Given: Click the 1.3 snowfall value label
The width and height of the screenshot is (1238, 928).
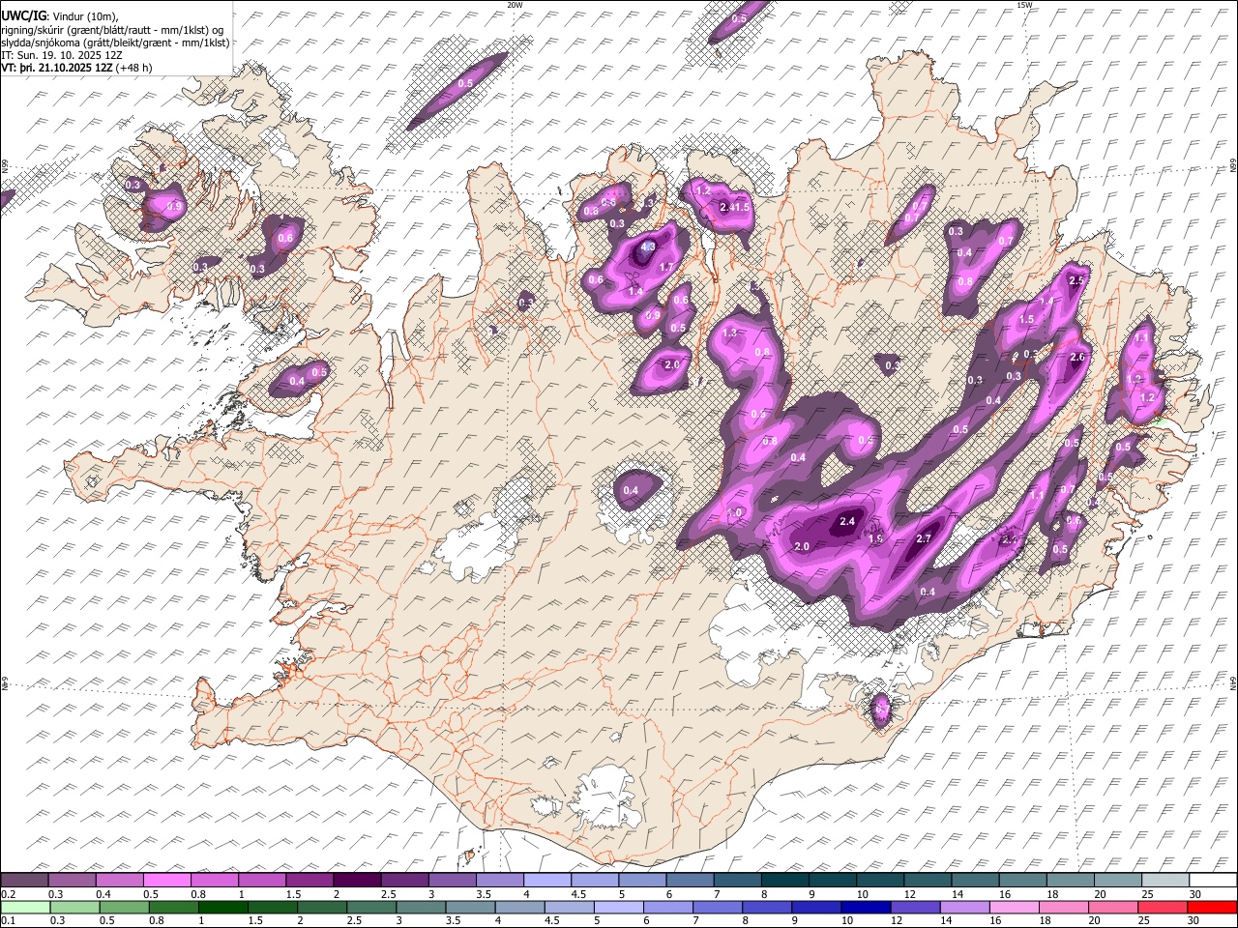Looking at the screenshot, I should point(730,333).
